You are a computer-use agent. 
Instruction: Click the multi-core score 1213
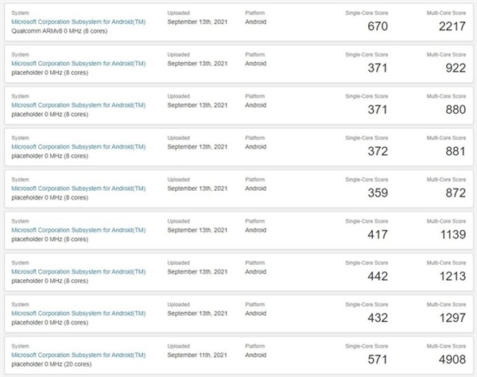click(x=449, y=276)
